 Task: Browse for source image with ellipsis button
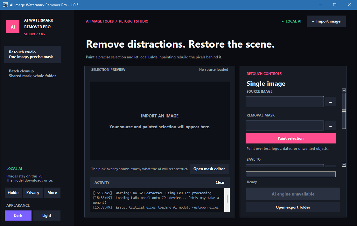click(330, 102)
